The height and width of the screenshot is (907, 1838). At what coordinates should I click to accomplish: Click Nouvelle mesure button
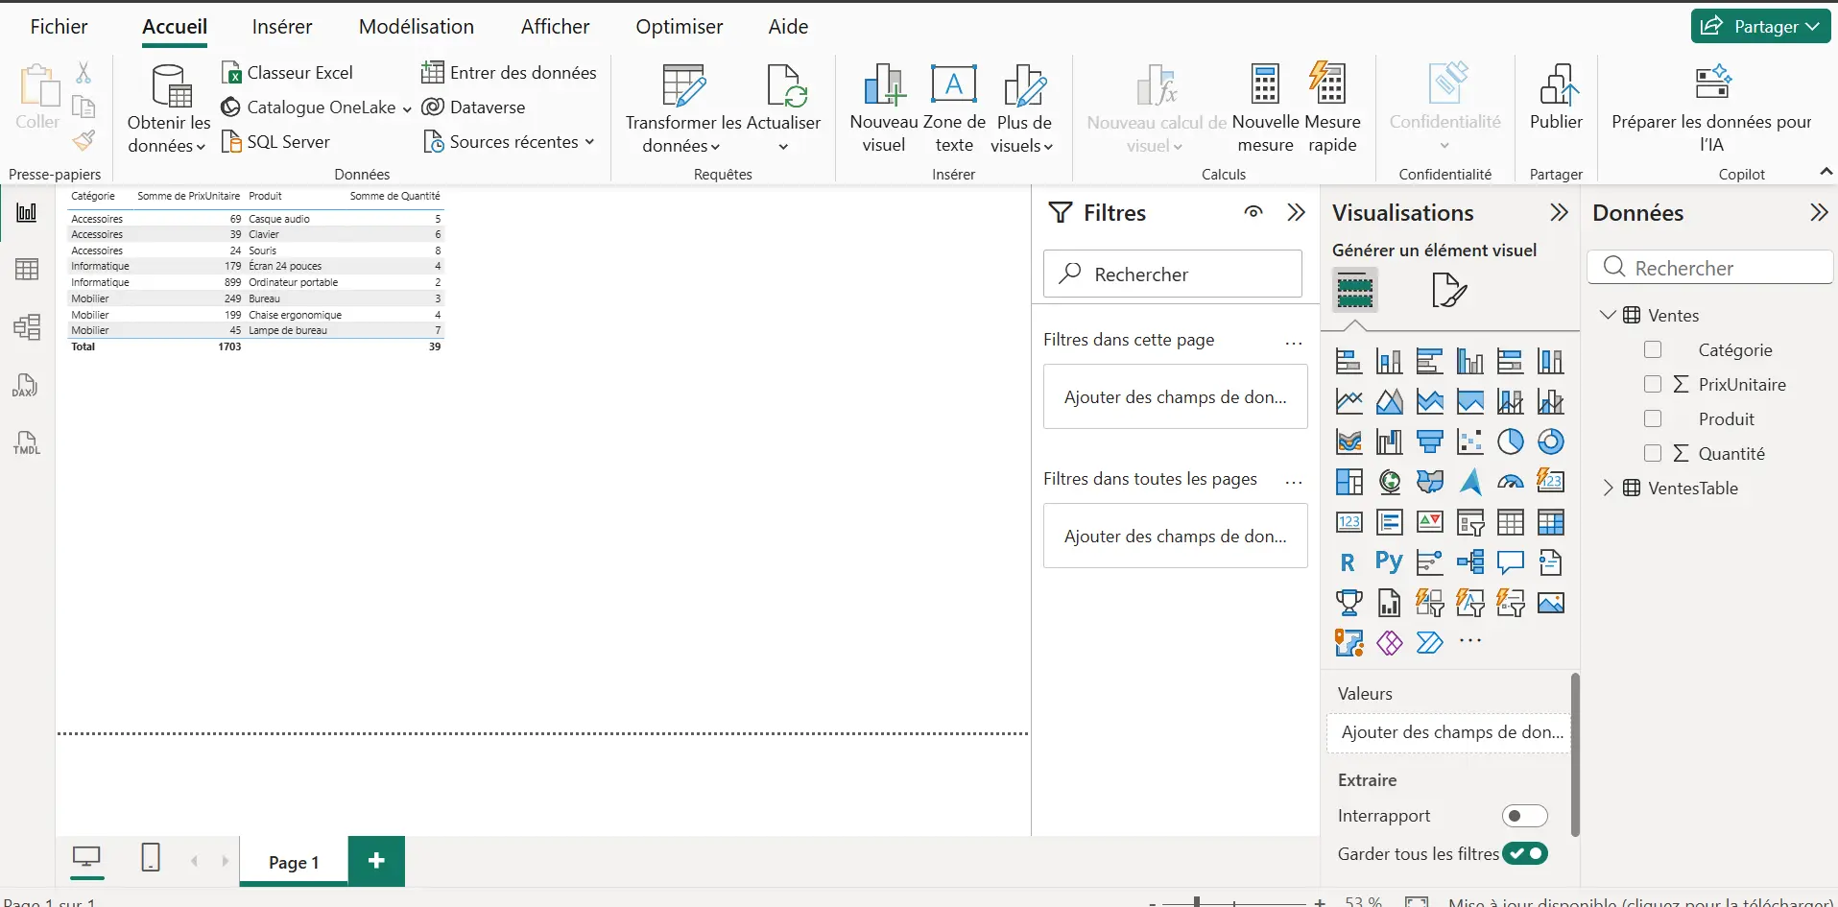point(1265,107)
